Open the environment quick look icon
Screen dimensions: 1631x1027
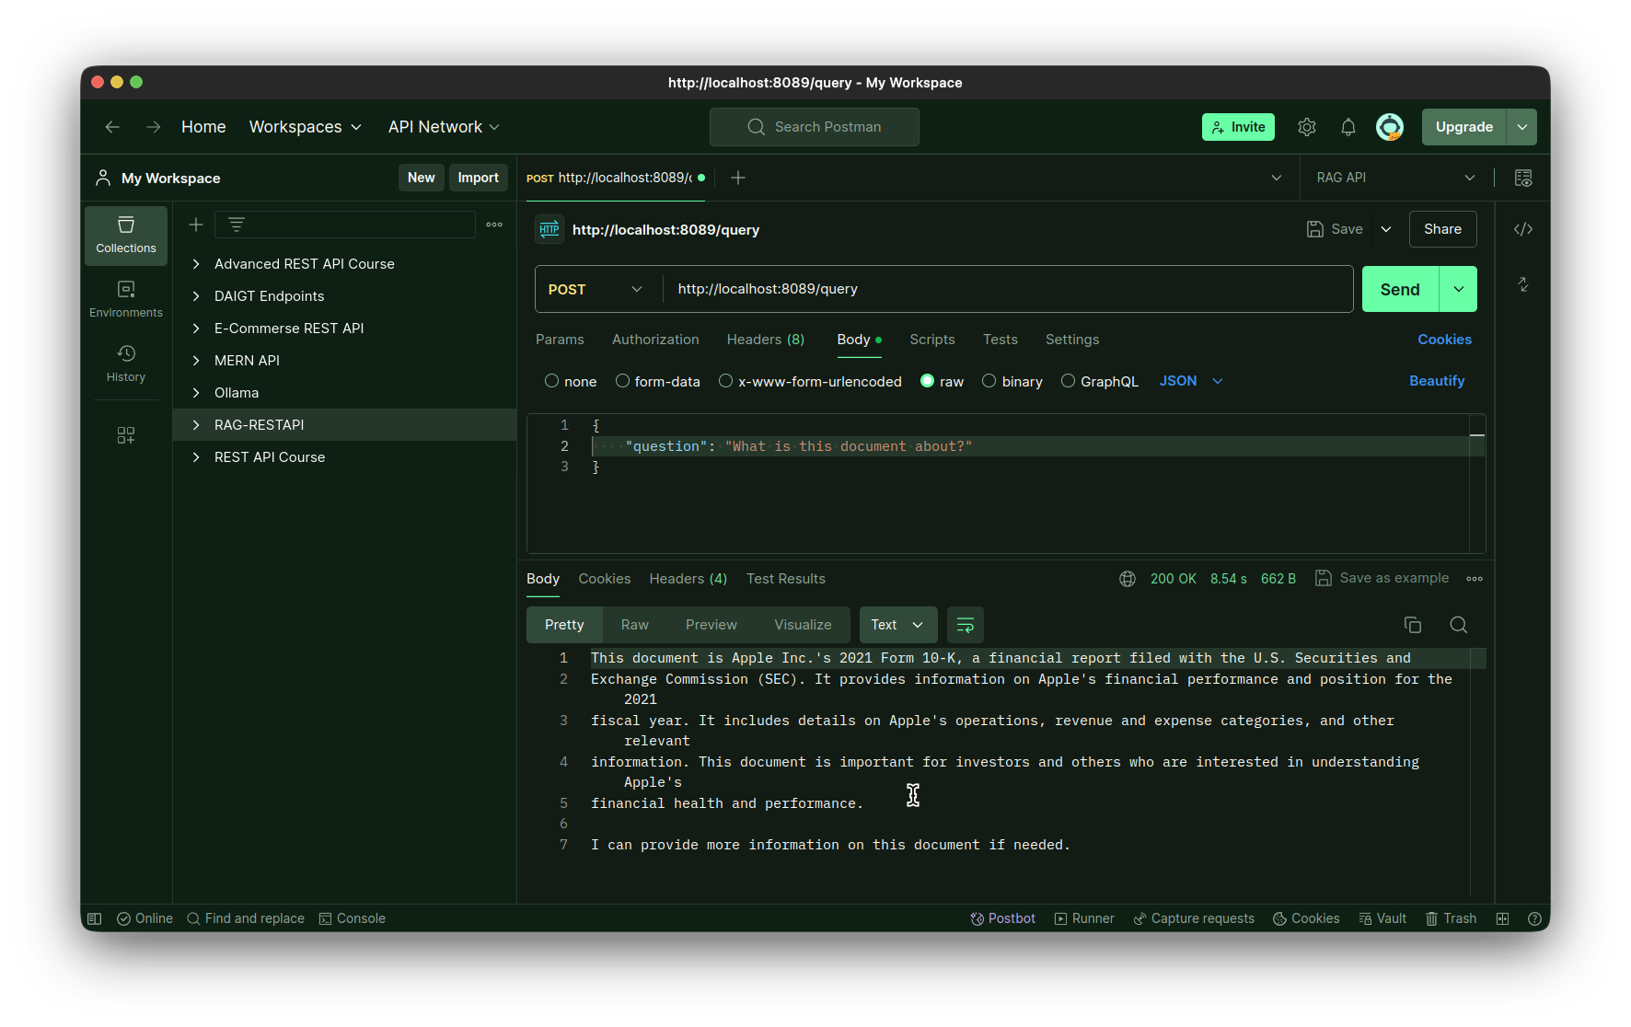(x=1523, y=178)
